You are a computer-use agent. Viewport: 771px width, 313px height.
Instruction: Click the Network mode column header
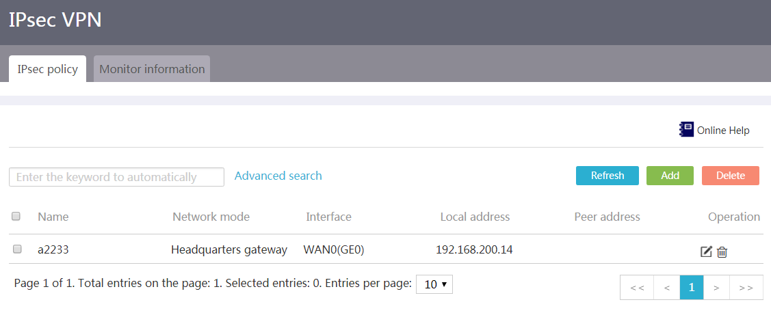click(211, 217)
